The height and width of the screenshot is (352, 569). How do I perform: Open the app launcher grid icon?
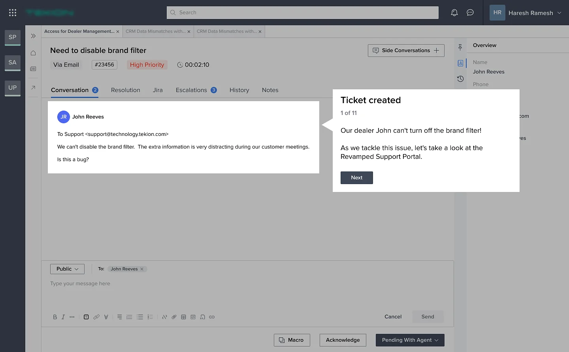pos(13,13)
